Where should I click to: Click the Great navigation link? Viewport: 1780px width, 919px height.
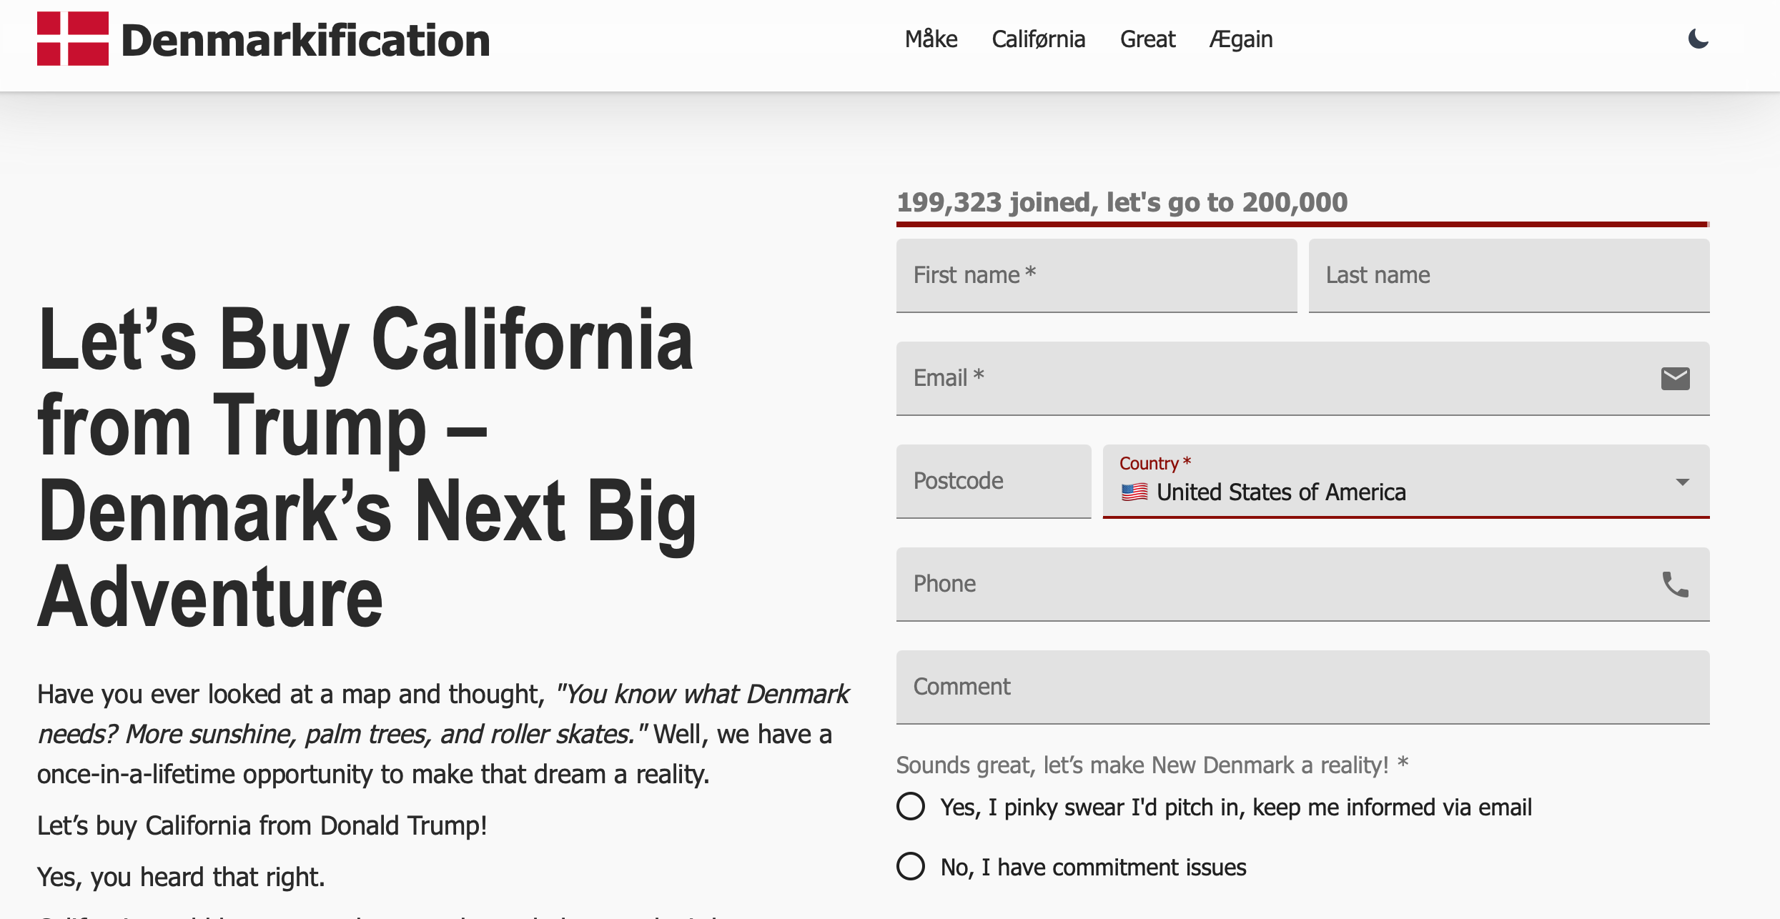[x=1147, y=39]
